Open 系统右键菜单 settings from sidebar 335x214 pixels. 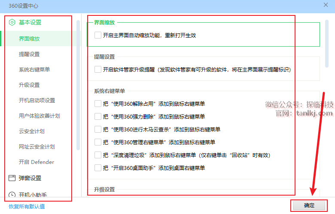point(34,70)
